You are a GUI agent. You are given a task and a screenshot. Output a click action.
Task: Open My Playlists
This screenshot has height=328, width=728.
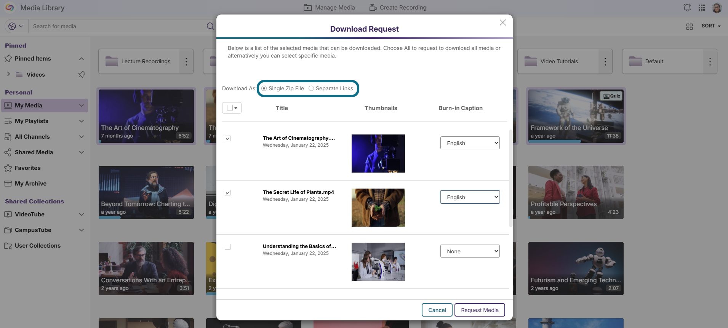pos(32,121)
